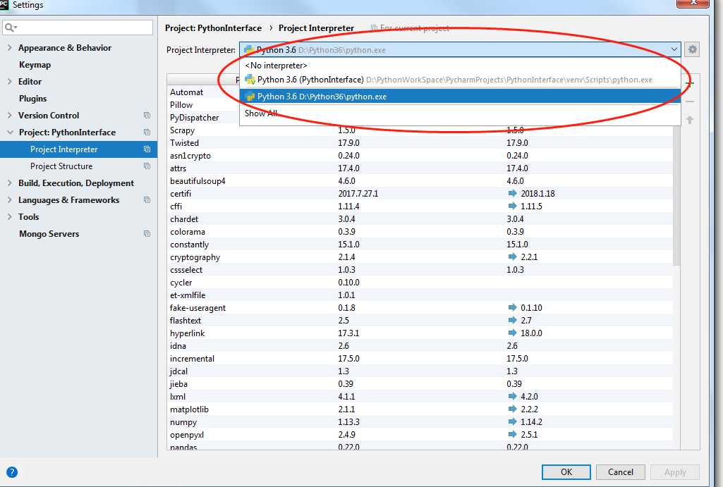
Task: Click the green plus install package icon
Action: click(690, 83)
